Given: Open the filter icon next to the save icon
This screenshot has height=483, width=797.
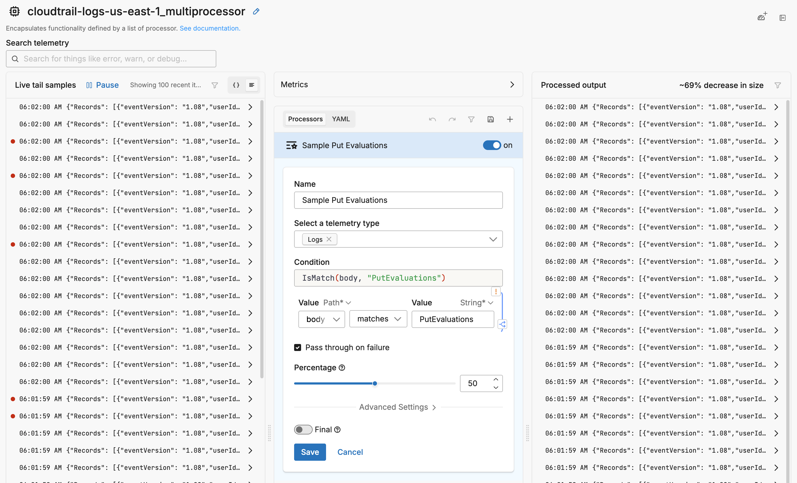Looking at the screenshot, I should click(x=471, y=119).
